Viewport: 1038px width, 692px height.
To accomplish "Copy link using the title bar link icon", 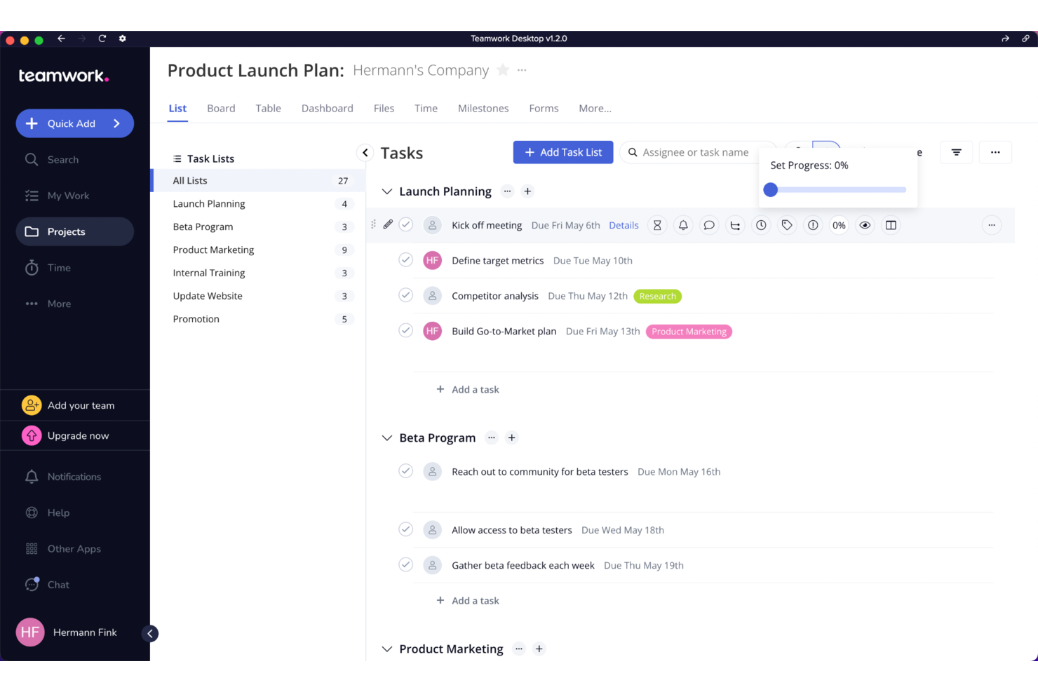I will pos(1025,39).
